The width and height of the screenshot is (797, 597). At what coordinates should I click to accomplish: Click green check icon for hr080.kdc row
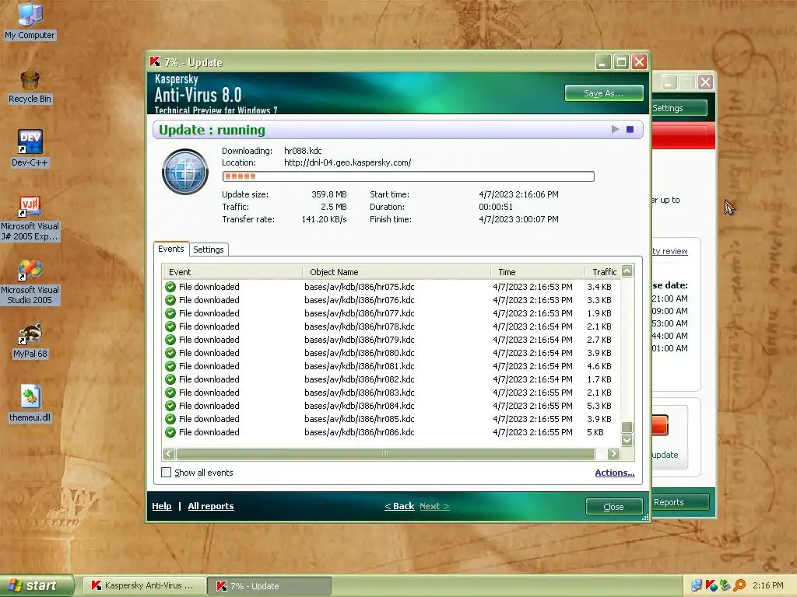(170, 353)
